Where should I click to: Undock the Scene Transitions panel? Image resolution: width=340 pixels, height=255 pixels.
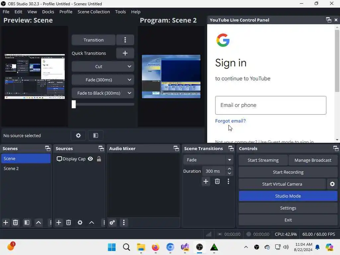pos(231,148)
